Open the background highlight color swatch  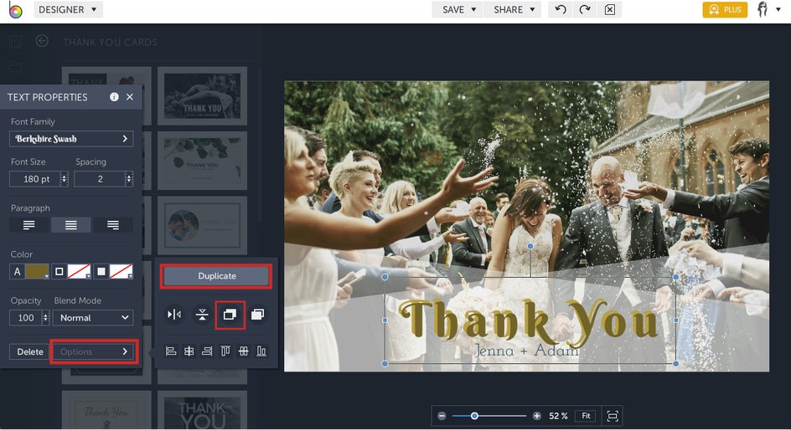coord(114,271)
